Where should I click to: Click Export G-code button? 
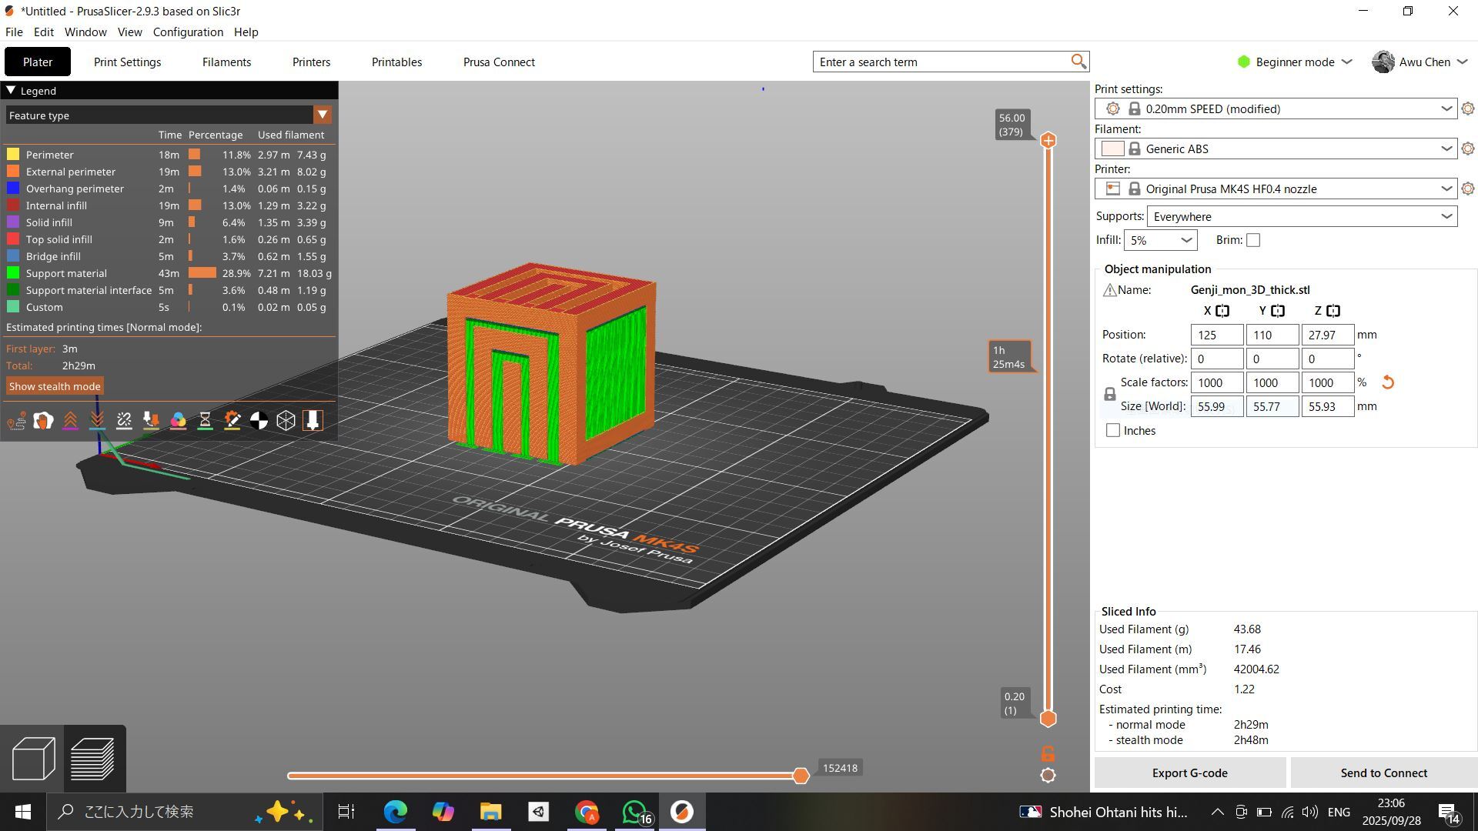point(1189,773)
